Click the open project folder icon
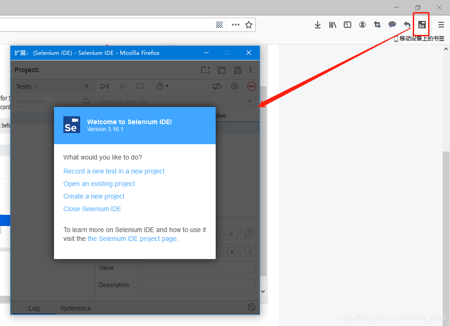Image resolution: width=450 pixels, height=326 pixels. 222,70
